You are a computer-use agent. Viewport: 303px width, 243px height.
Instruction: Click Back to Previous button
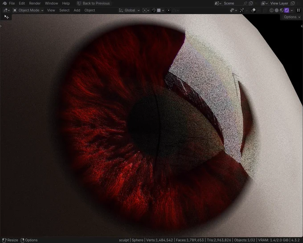click(94, 3)
